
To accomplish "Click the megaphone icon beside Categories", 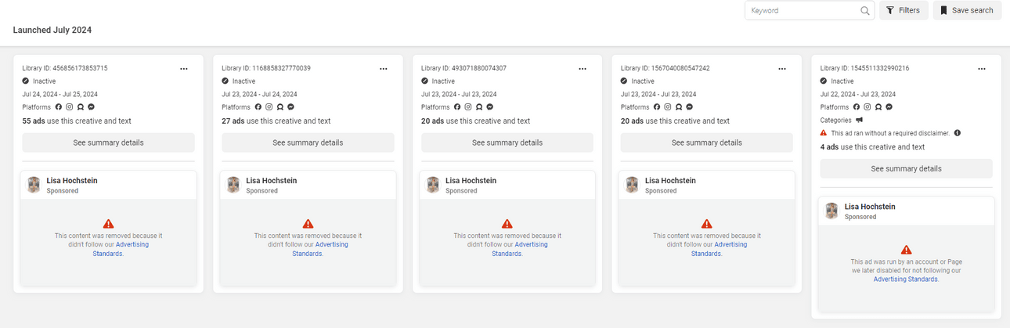I will 859,120.
